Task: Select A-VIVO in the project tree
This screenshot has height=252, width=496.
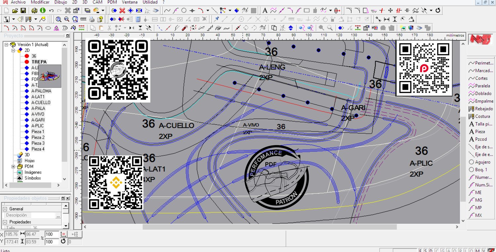Action: click(x=38, y=114)
